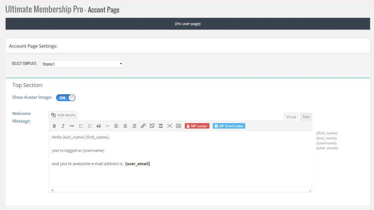Viewport: 374px width, 210px height.
Task: Insert a horizontal line
Action: coord(108,126)
